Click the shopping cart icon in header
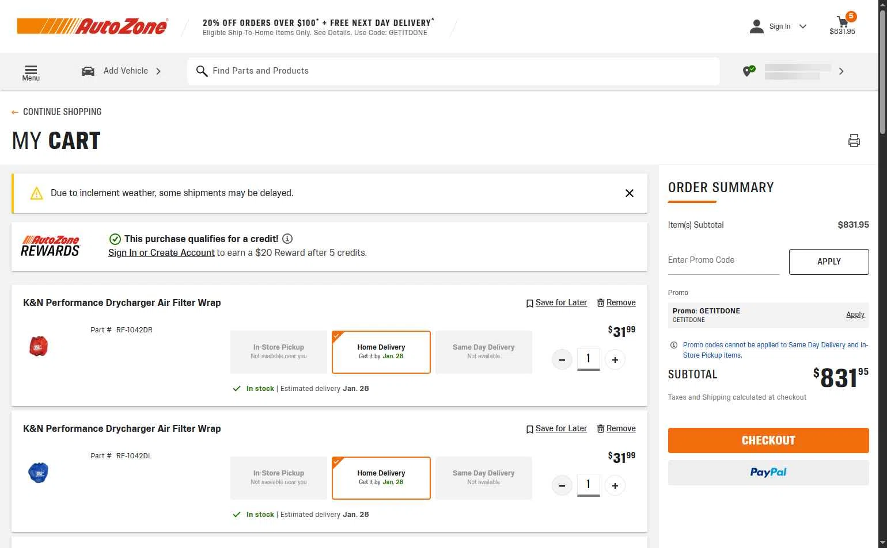This screenshot has width=887, height=548. (x=843, y=23)
